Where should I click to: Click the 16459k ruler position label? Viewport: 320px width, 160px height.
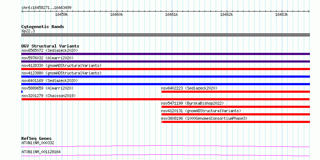61,14
